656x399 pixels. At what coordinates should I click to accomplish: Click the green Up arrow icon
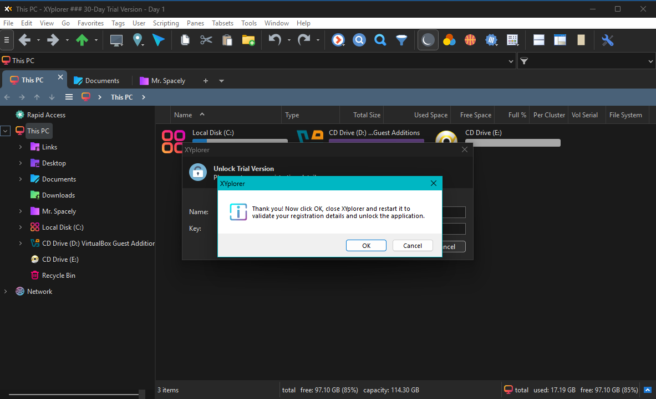click(x=82, y=40)
